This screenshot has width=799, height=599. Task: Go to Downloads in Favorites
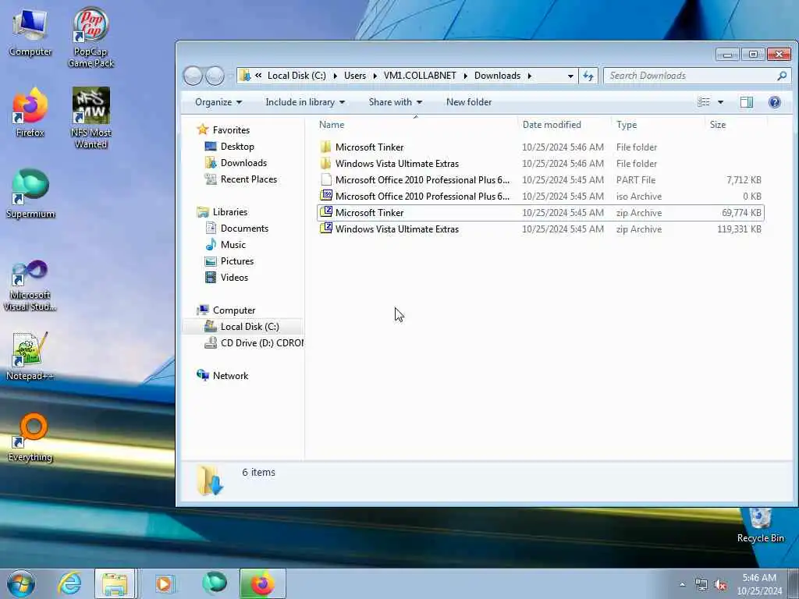pyautogui.click(x=236, y=163)
